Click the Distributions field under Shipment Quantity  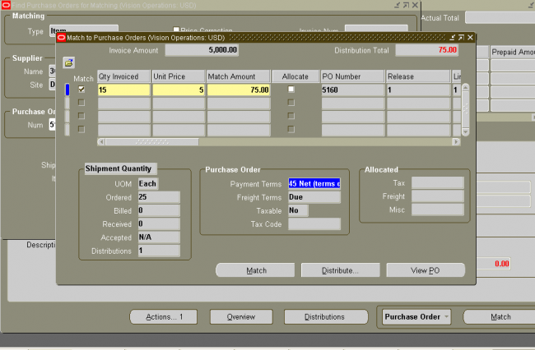pyautogui.click(x=159, y=251)
